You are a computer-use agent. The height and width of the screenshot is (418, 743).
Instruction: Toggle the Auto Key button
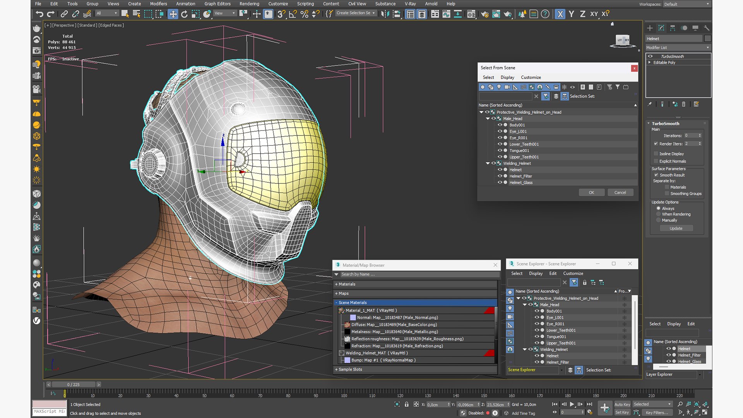tap(622, 404)
